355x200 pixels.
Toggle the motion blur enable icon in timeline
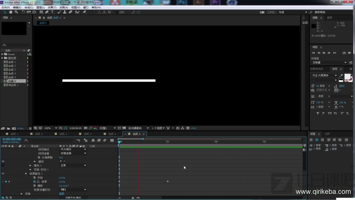tap(104, 140)
